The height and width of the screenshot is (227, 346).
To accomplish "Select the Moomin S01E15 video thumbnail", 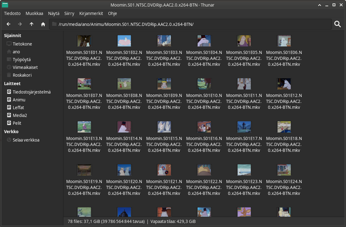I will point(164,127).
